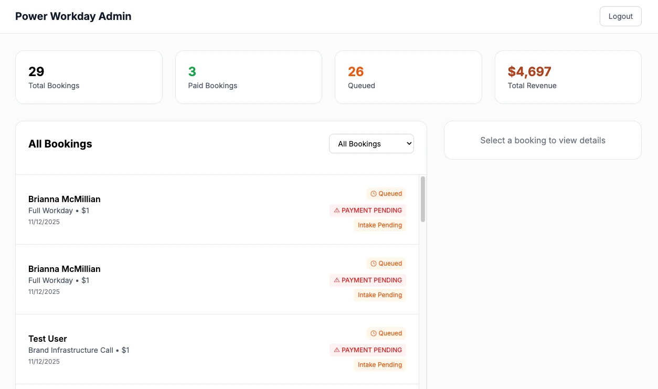Viewport: 658px width, 389px height.
Task: Click the warning triangle icon on Test User's booking
Action: pyautogui.click(x=337, y=350)
